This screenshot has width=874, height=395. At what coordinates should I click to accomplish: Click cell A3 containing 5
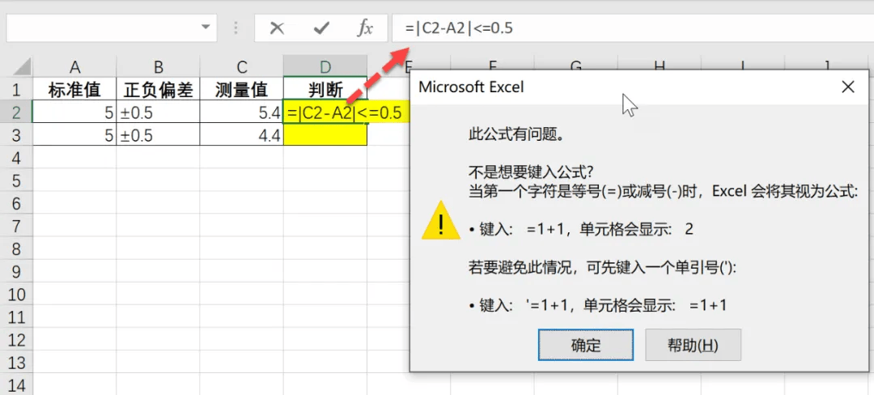click(74, 135)
